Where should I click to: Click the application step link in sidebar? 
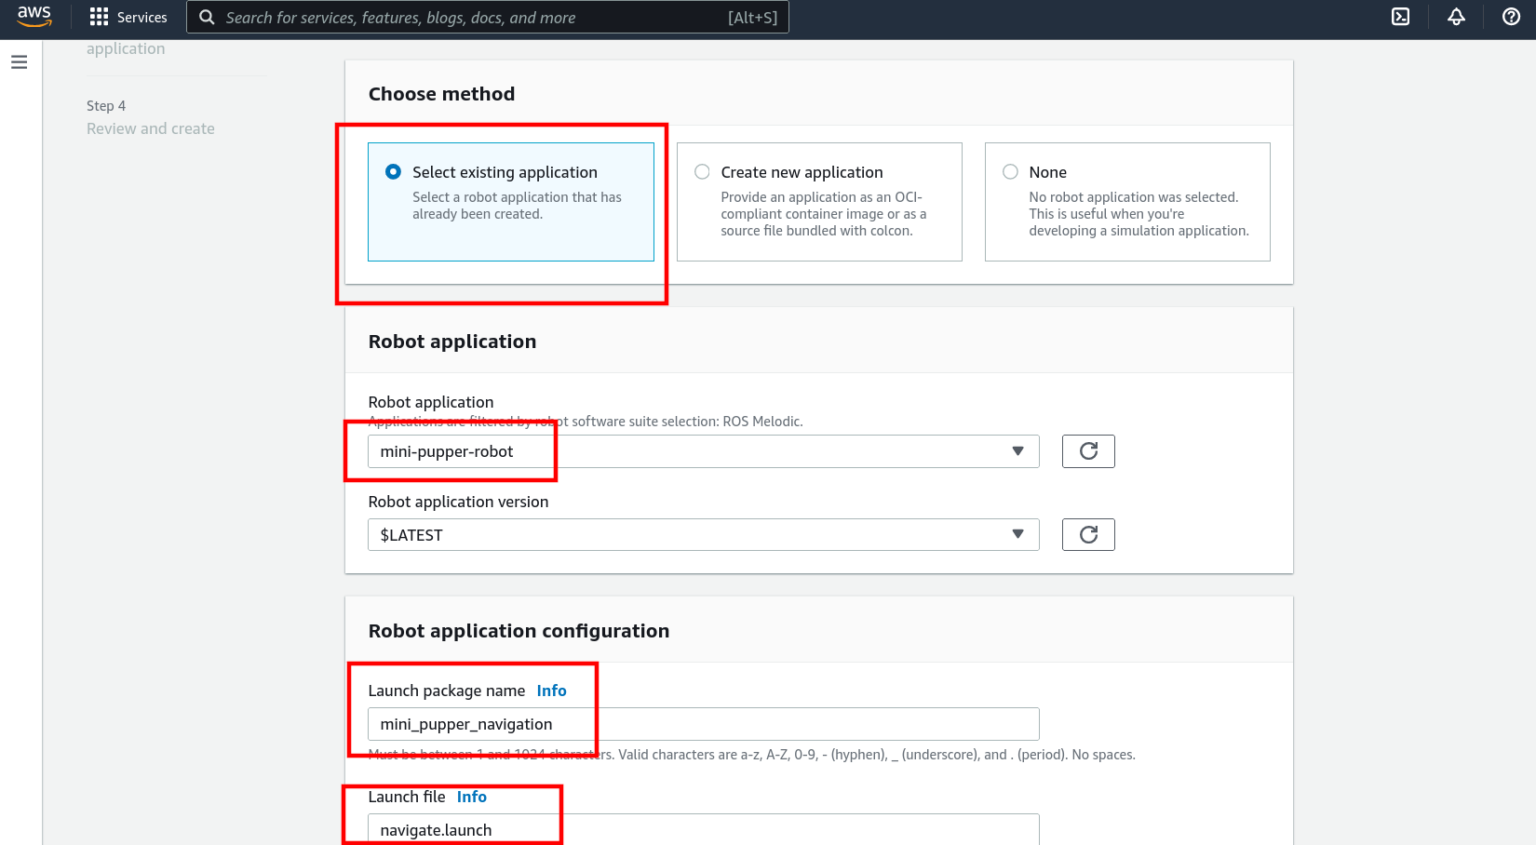coord(126,48)
